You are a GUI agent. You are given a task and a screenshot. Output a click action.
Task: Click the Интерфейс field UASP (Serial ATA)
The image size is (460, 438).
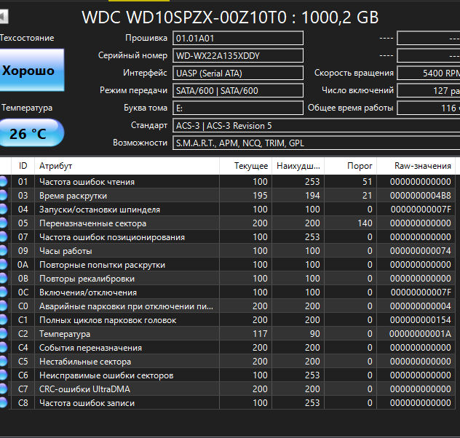point(238,73)
